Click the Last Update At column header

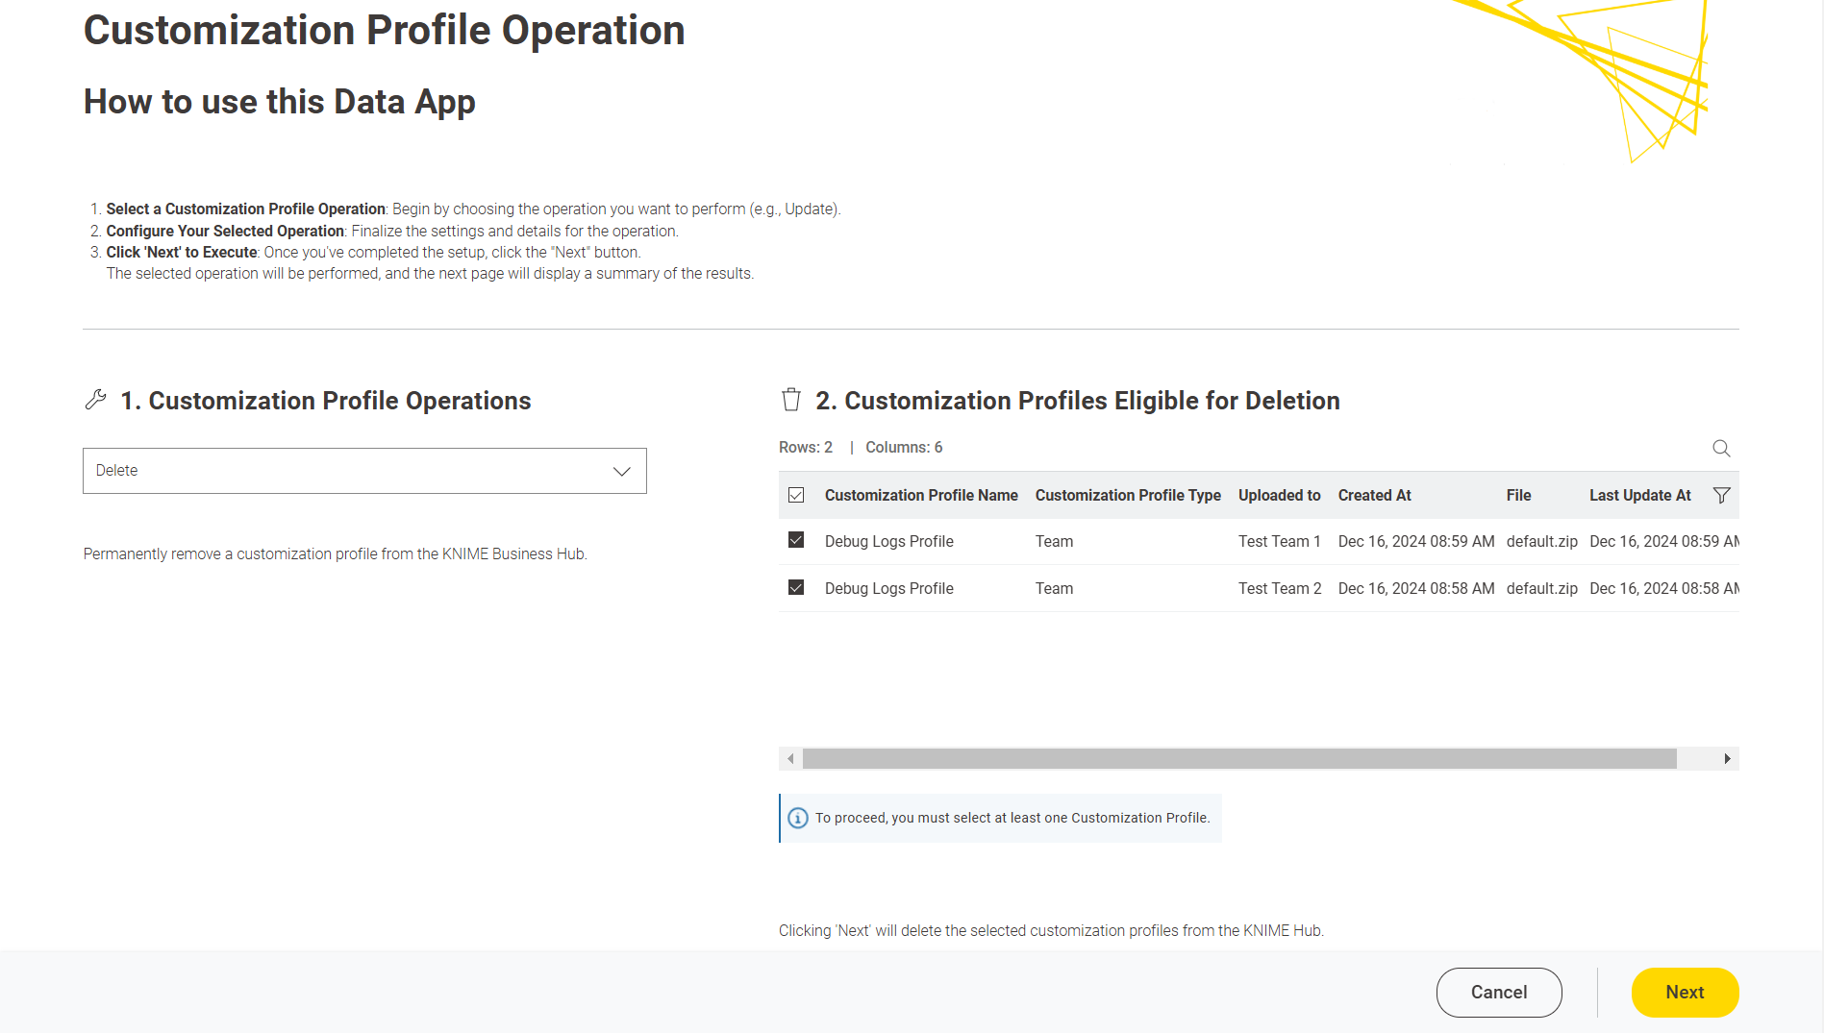click(x=1639, y=495)
